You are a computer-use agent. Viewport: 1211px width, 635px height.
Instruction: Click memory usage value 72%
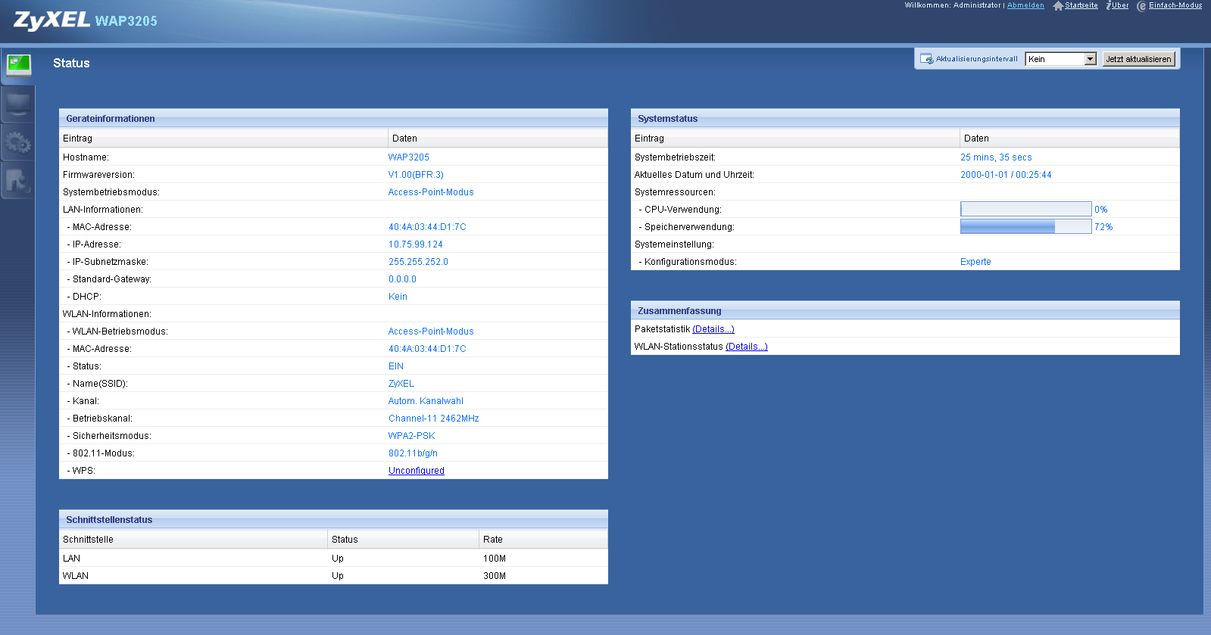tap(1103, 227)
